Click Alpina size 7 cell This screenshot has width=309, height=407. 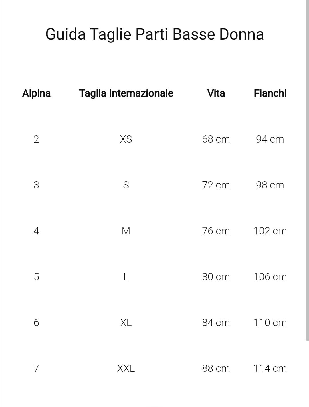click(36, 368)
